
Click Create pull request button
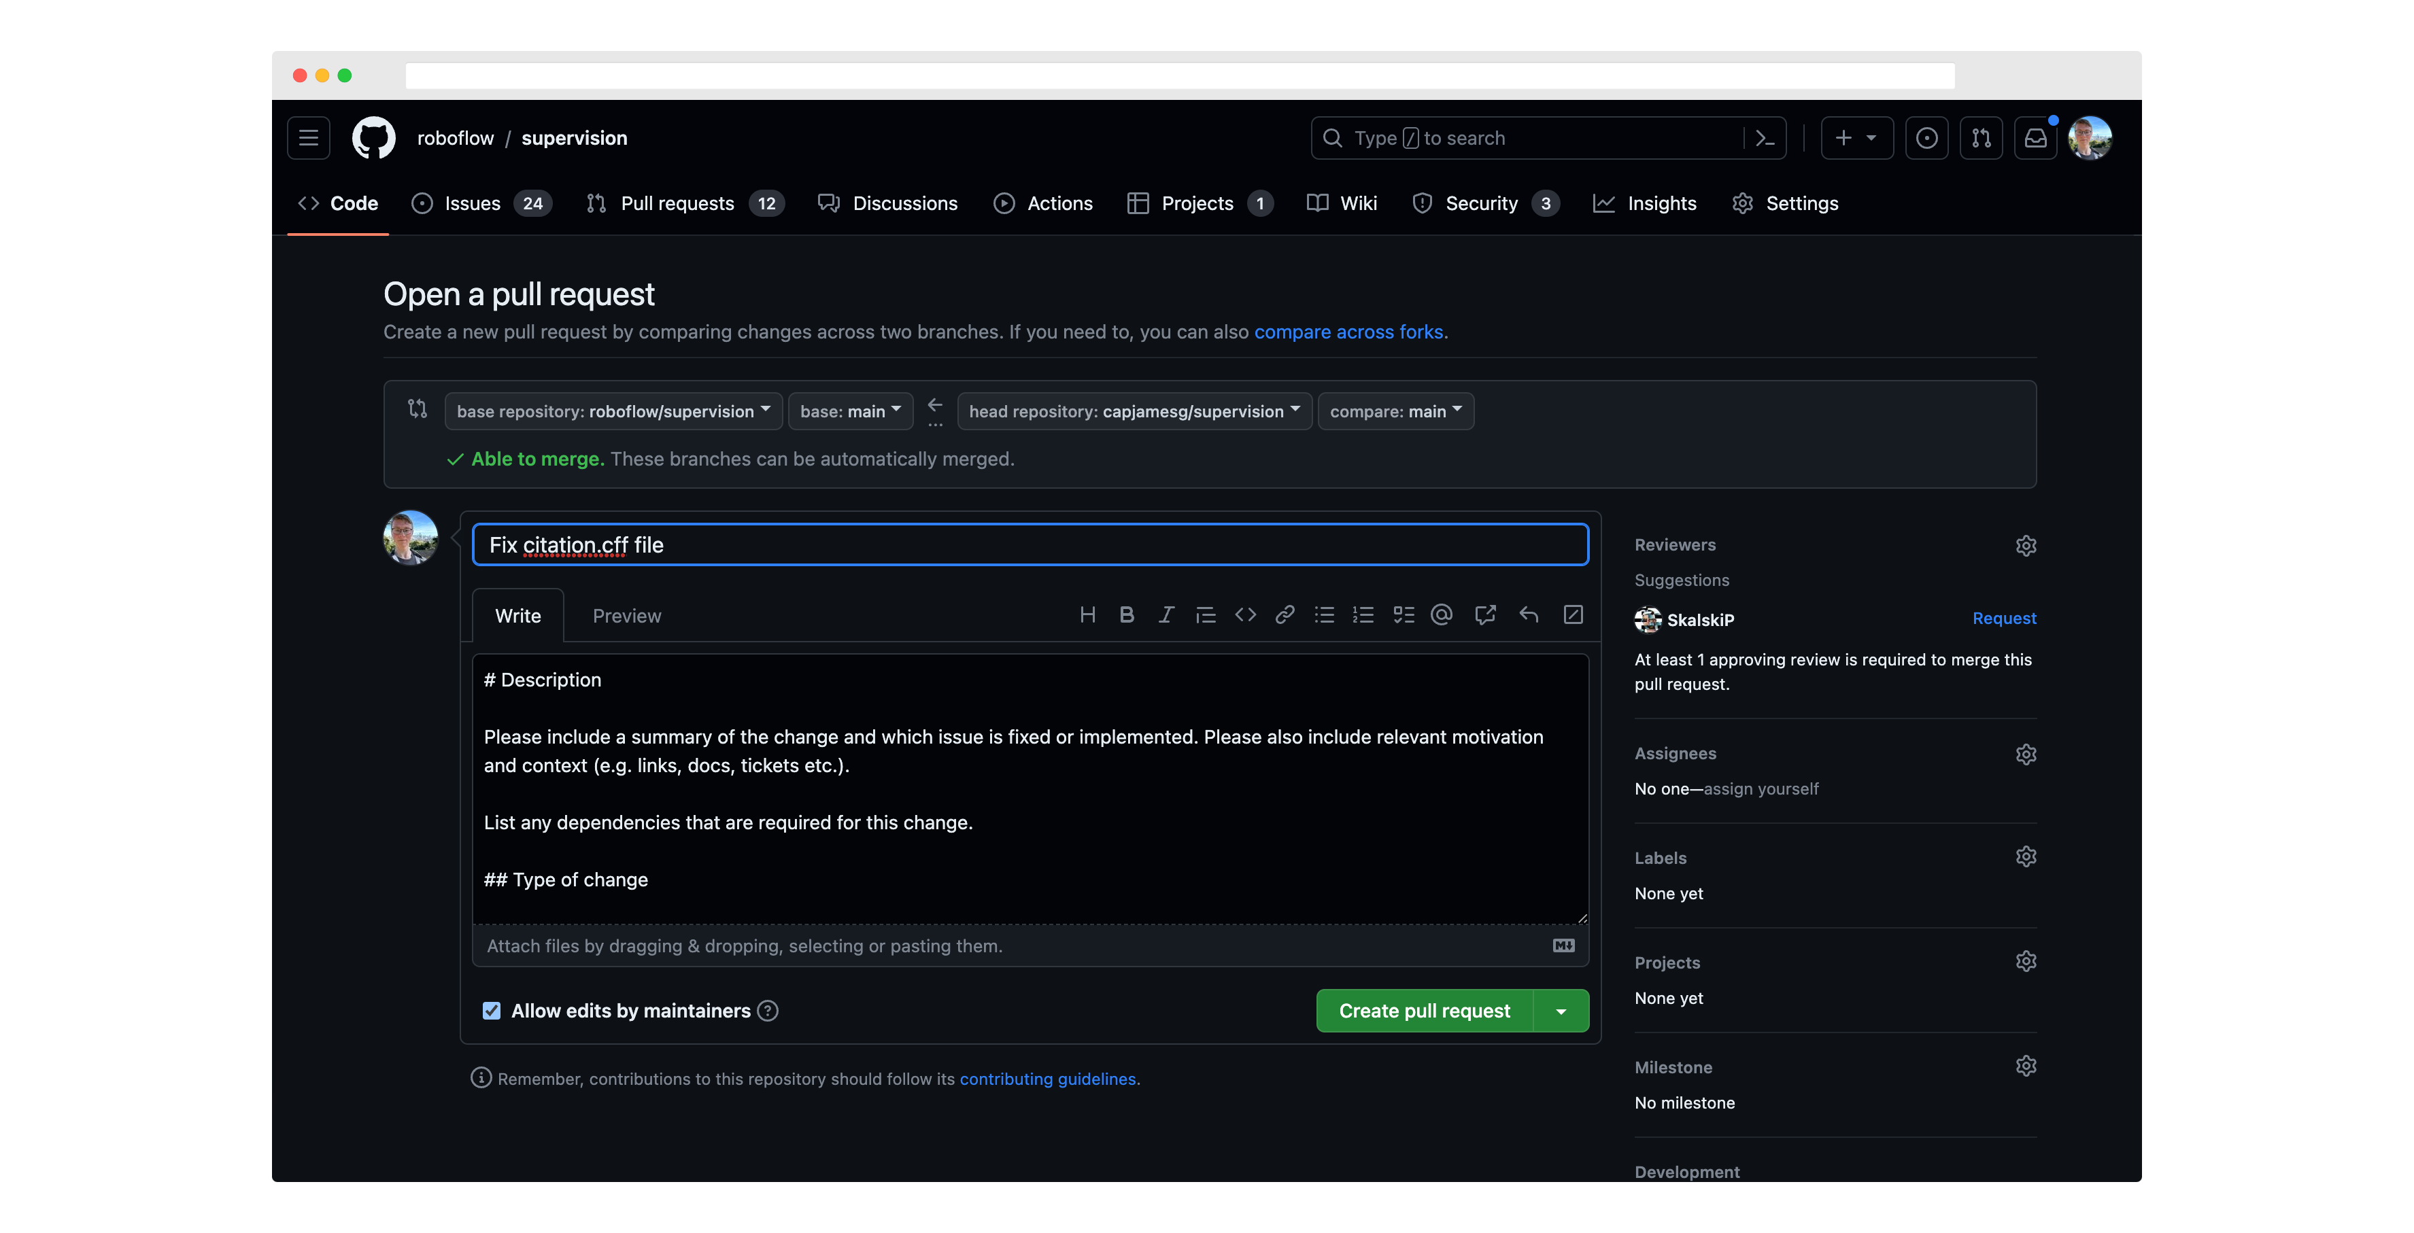[x=1423, y=1009]
